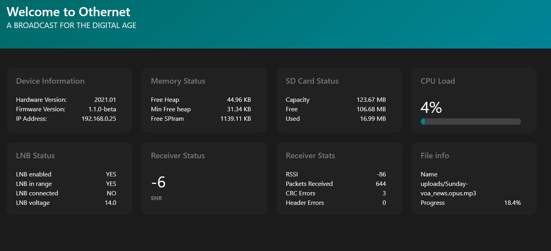Click the SD free value 106.68 MB
Image resolution: width=551 pixels, height=251 pixels.
372,109
